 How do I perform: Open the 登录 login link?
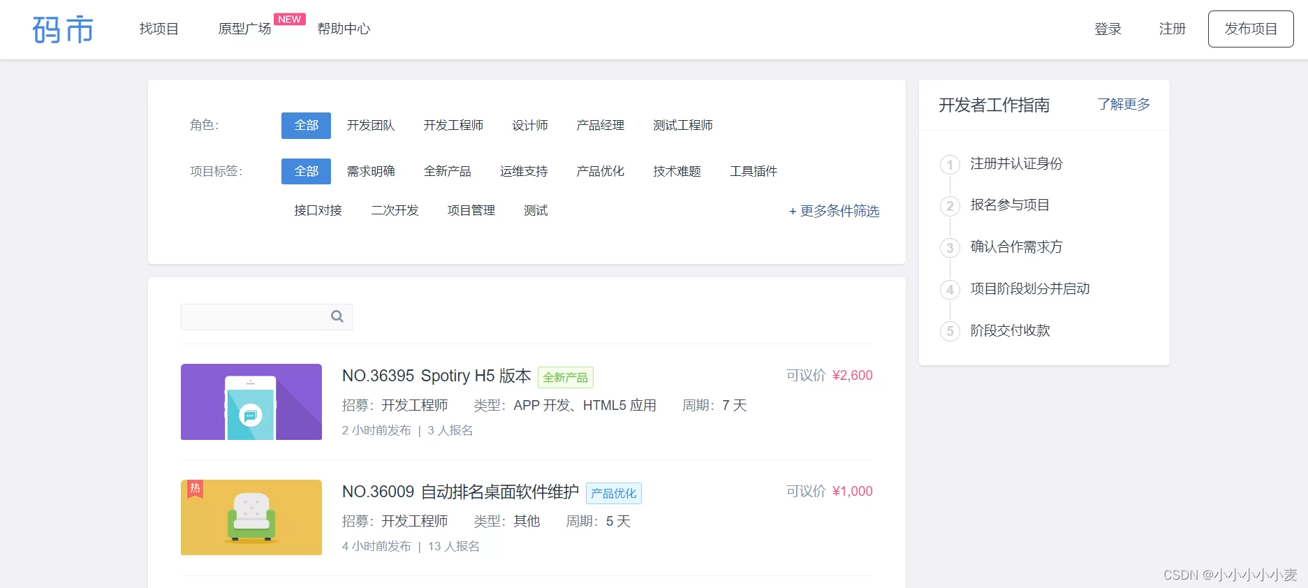tap(1108, 29)
